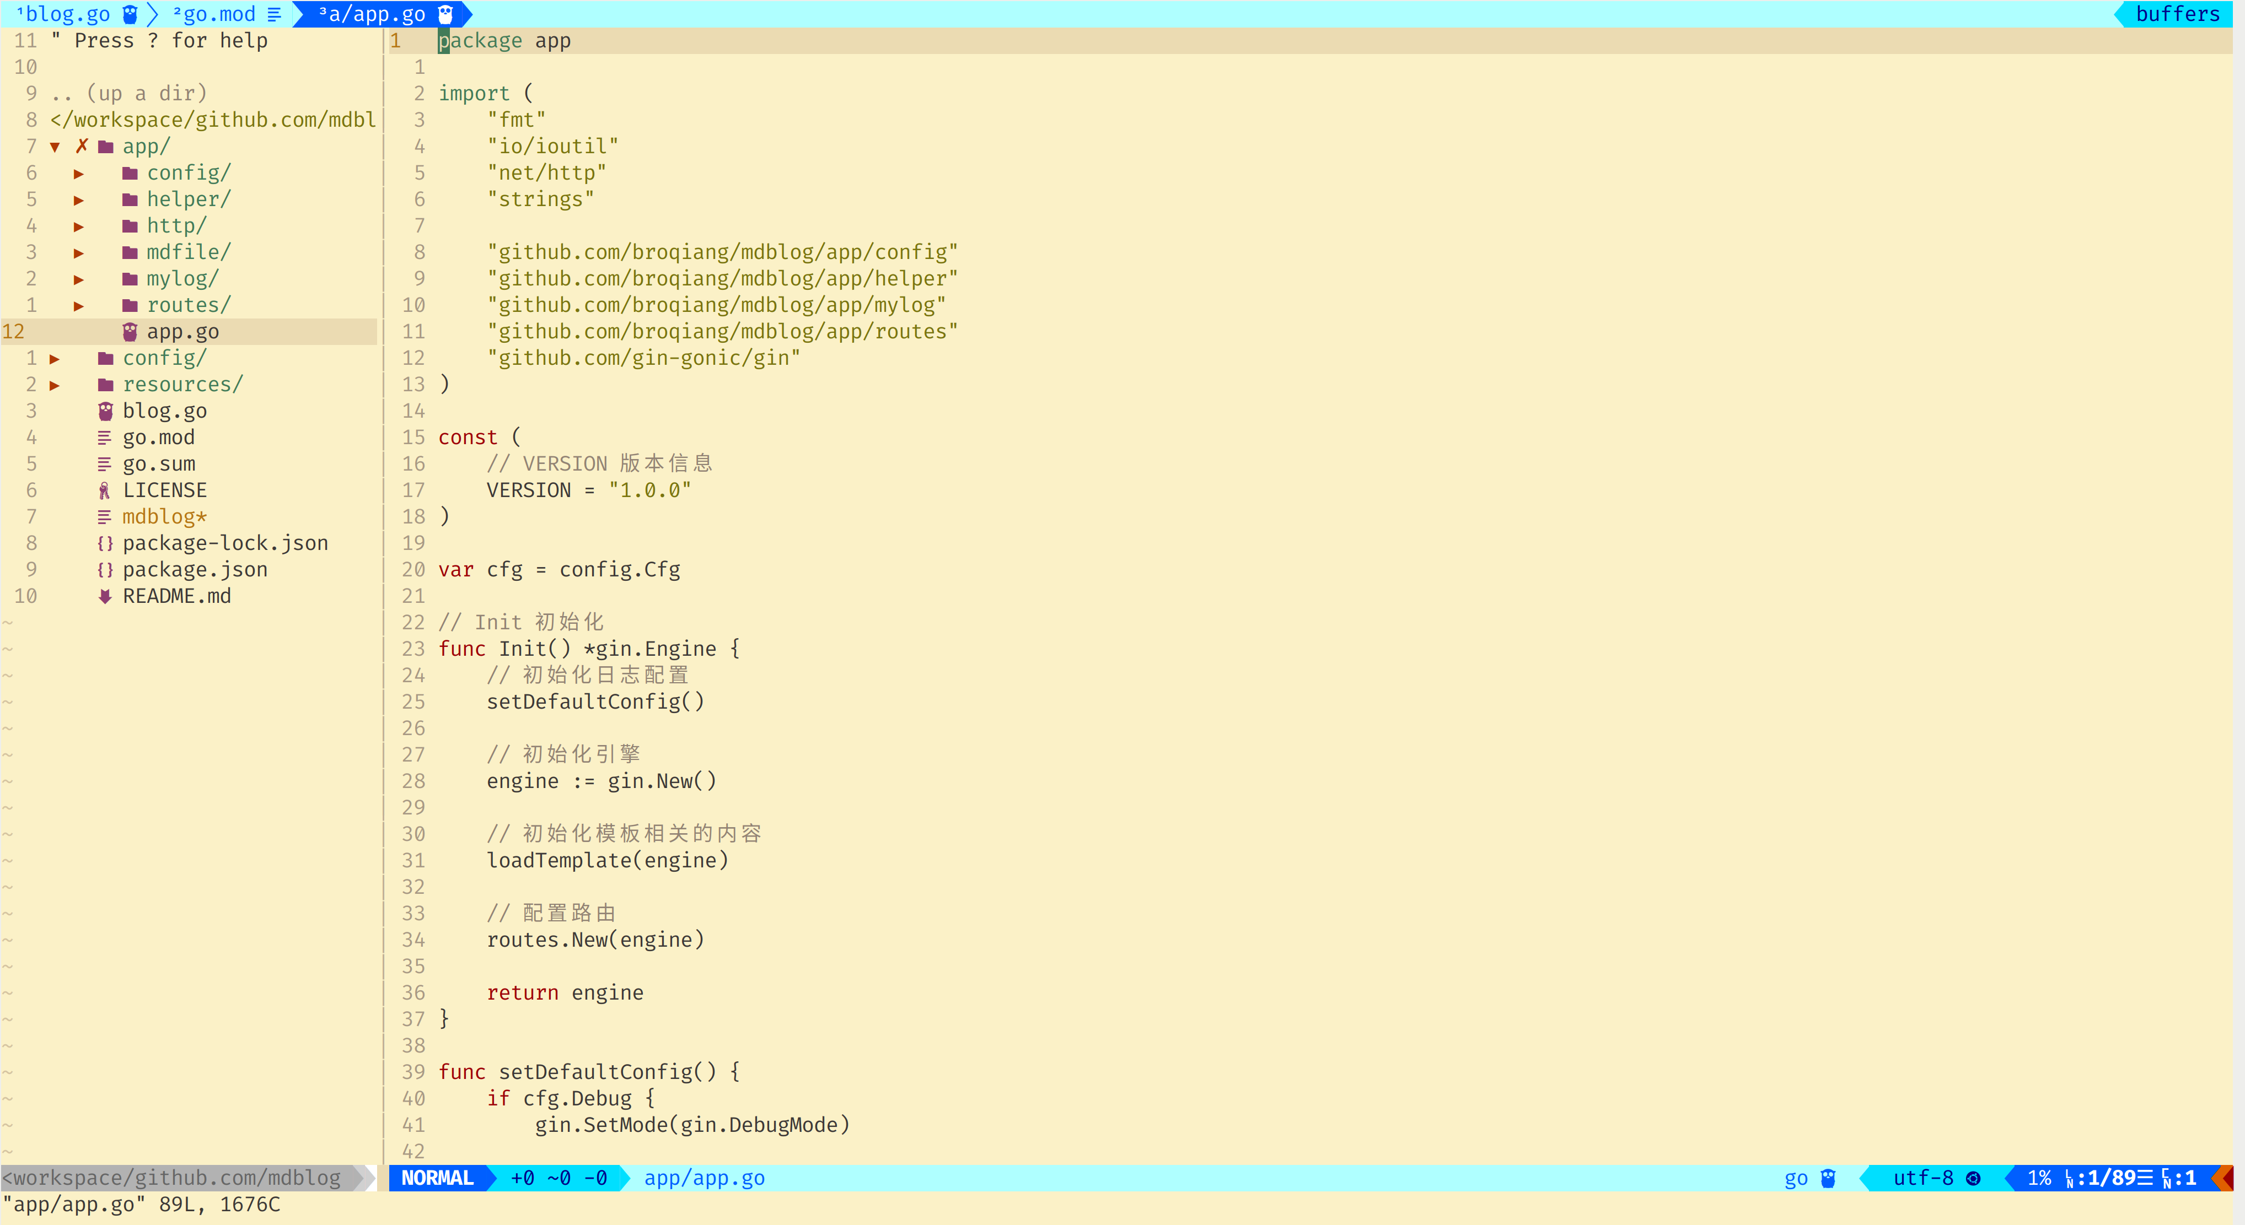
Task: Click the folder icon next to mdfile/
Action: click(130, 252)
